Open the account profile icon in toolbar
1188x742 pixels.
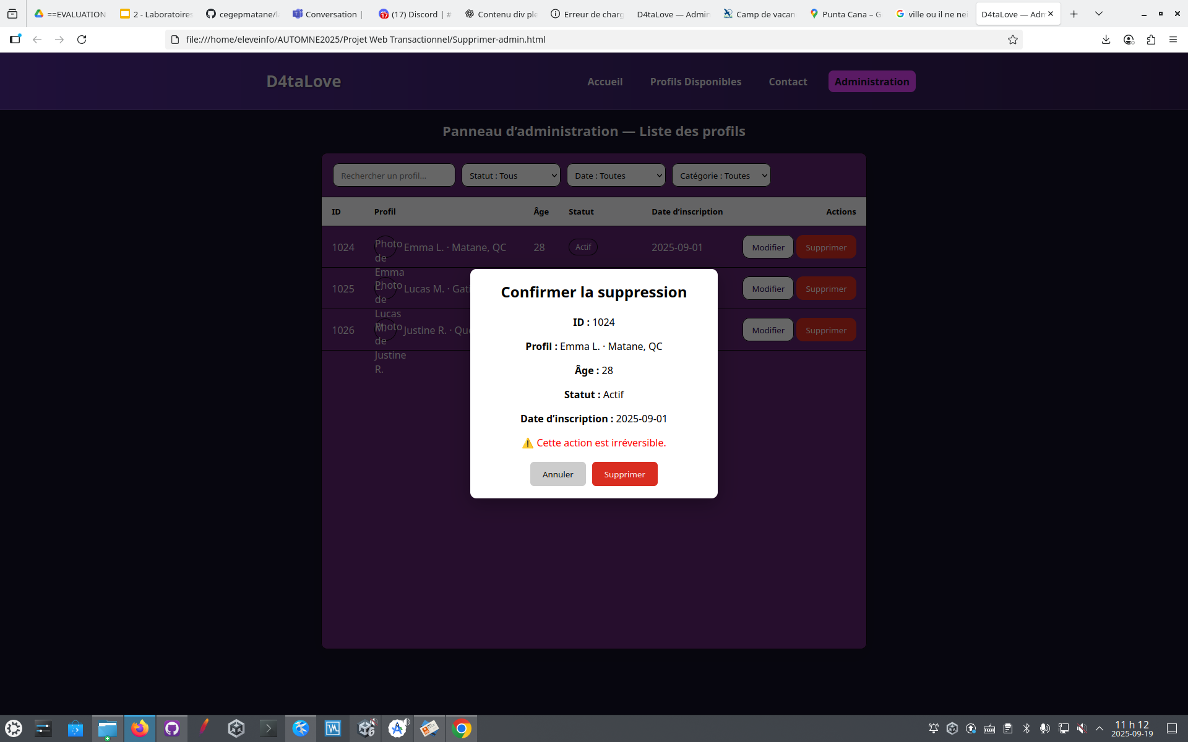(x=1129, y=40)
